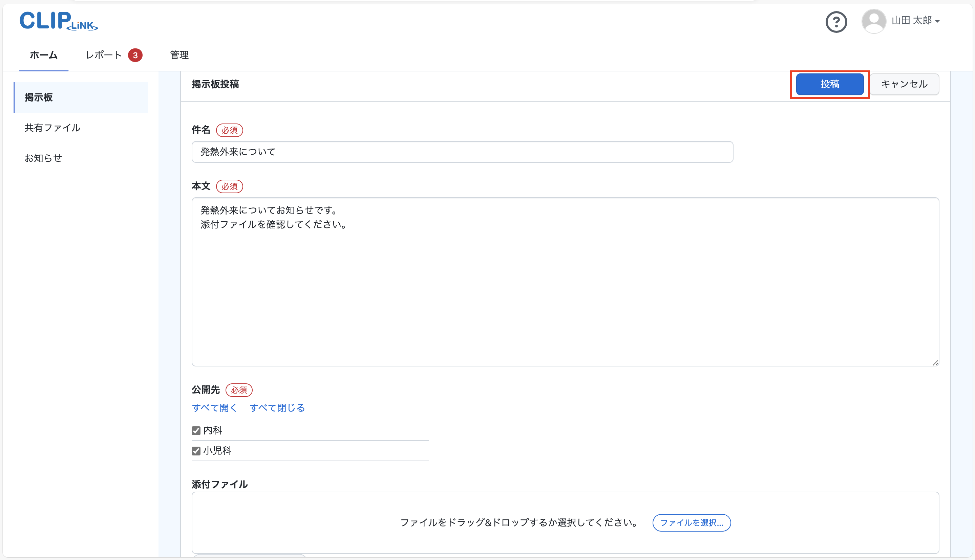Expand all with すべて開く
Screen dimensions: 975x560
pos(214,408)
